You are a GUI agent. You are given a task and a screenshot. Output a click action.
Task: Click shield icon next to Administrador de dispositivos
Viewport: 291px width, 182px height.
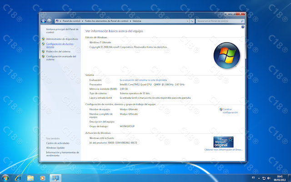click(x=43, y=39)
